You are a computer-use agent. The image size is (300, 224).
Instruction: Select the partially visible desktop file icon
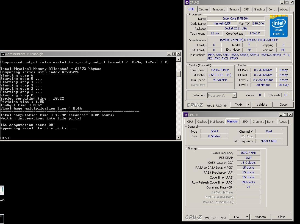[2, 190]
